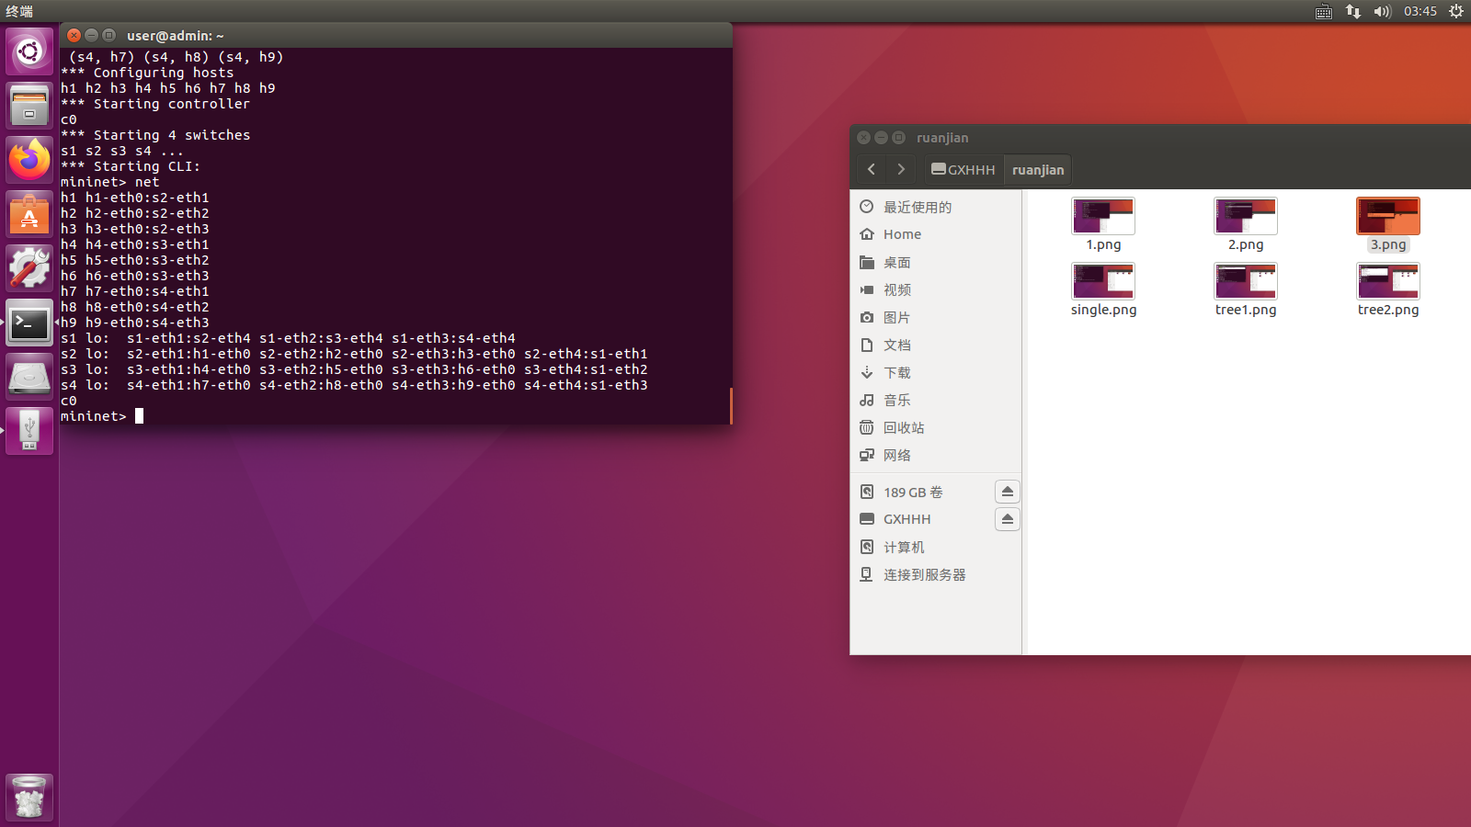Image resolution: width=1471 pixels, height=827 pixels.
Task: Go back in file manager
Action: click(x=872, y=169)
